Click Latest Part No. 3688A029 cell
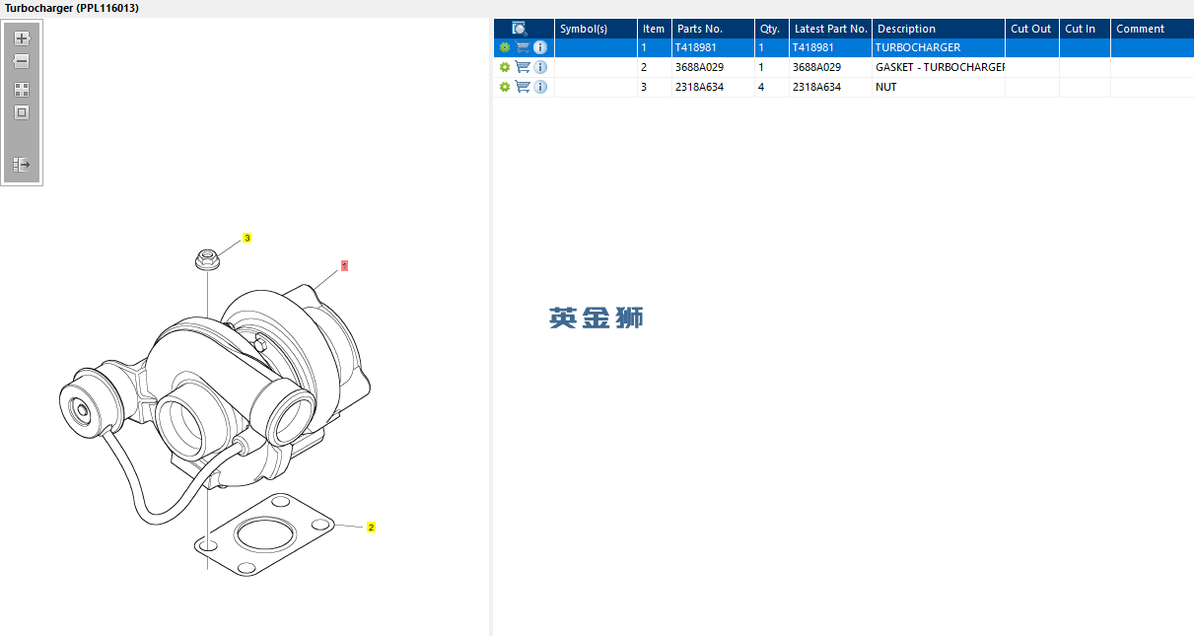Screen dimensions: 1194x636 pyautogui.click(x=830, y=67)
